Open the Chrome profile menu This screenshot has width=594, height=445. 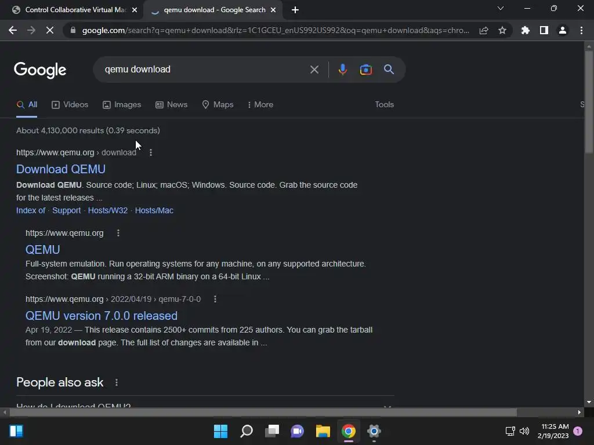(563, 30)
